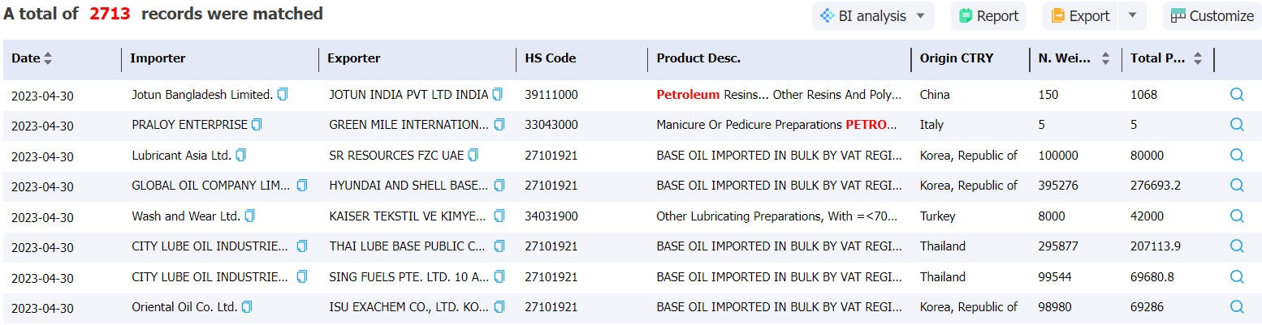Copy exporter SING FUELS PTE. LTD. name

[499, 277]
